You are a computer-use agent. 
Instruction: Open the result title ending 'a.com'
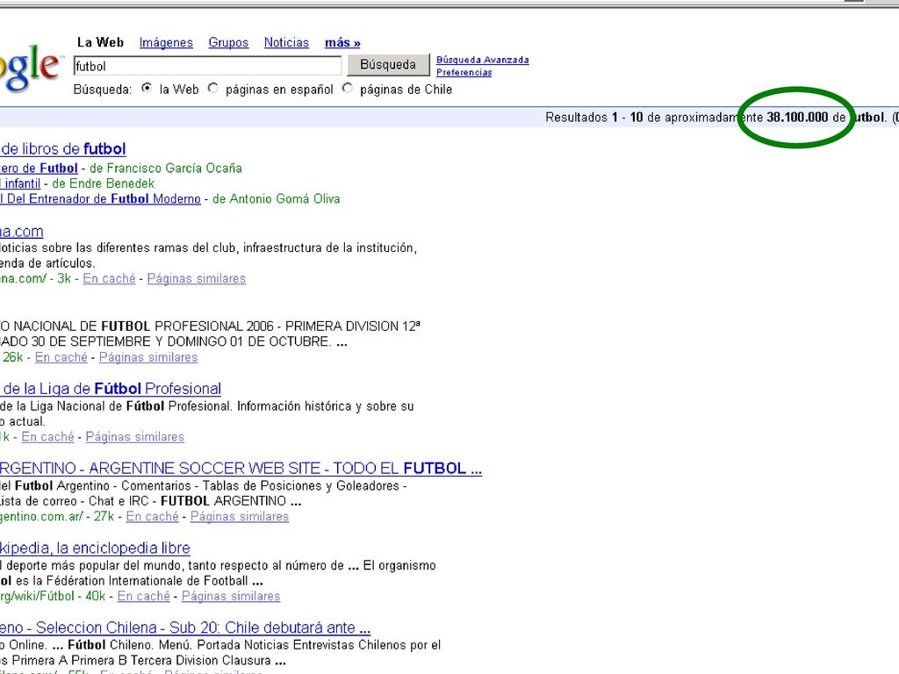[22, 232]
